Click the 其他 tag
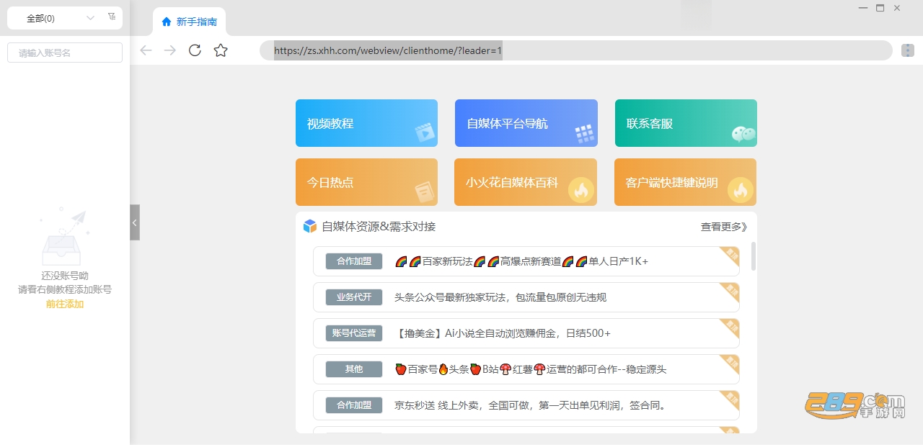The image size is (923, 447). click(354, 369)
